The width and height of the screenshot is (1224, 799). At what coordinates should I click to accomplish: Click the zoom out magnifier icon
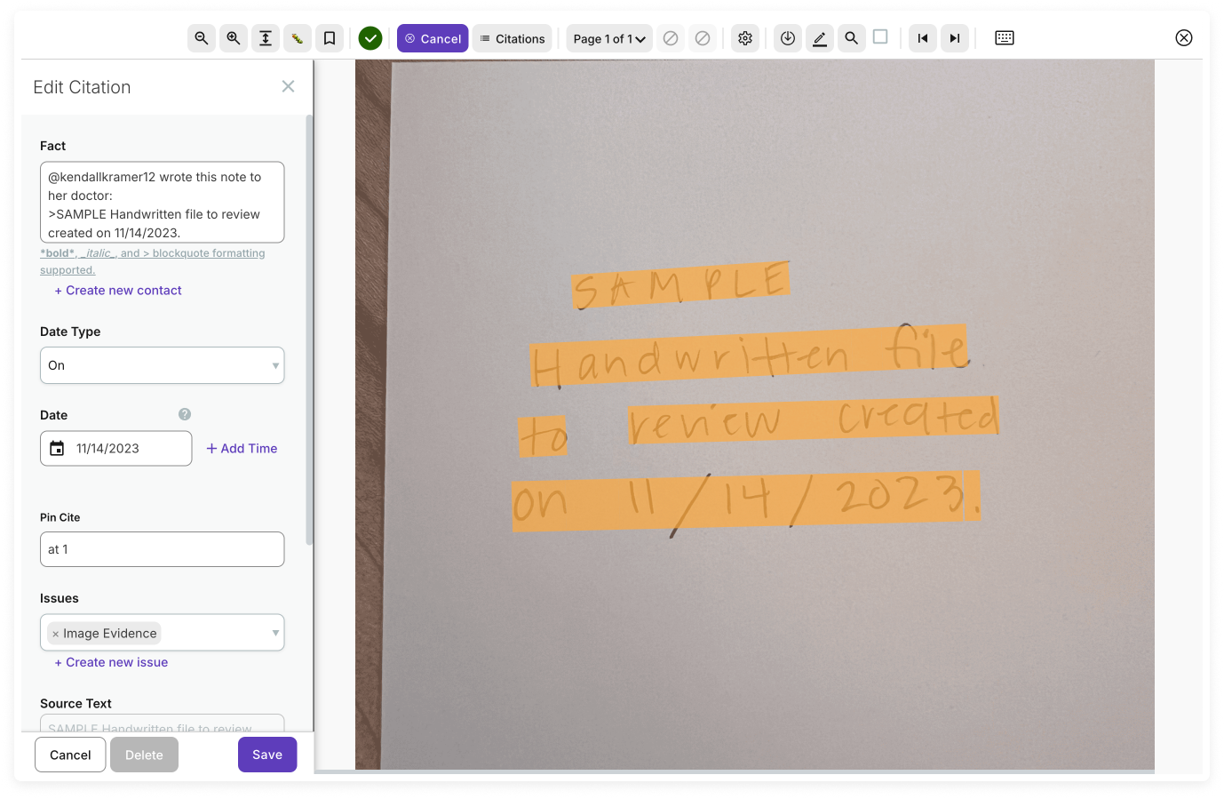[x=202, y=38]
